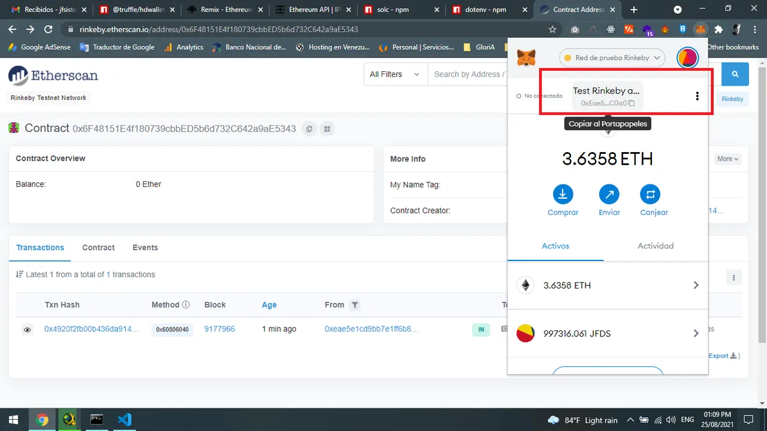Open block 9177966 link
Image resolution: width=767 pixels, height=431 pixels.
tap(219, 329)
